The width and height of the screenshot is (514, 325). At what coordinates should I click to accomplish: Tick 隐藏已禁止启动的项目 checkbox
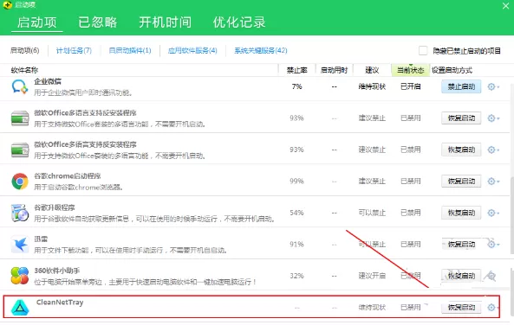423,51
